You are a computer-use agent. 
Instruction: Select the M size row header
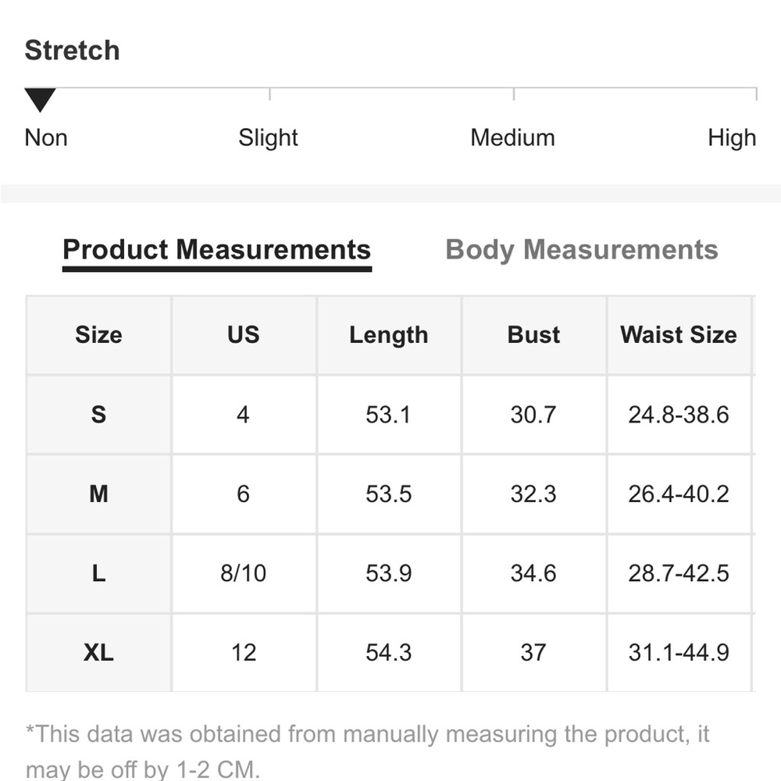pos(98,494)
